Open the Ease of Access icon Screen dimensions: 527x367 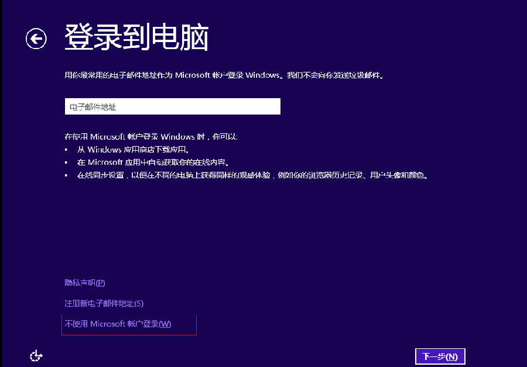pyautogui.click(x=36, y=355)
